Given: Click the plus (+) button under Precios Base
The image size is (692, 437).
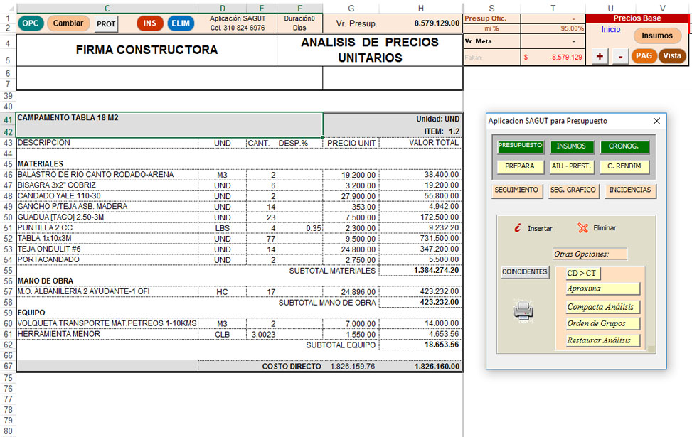Looking at the screenshot, I should click(x=600, y=56).
